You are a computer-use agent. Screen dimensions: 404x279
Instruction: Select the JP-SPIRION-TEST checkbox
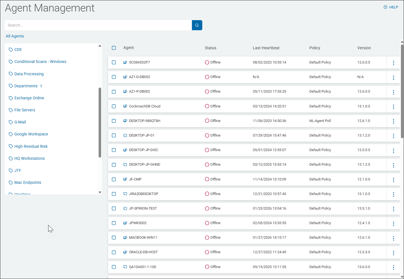tap(114, 208)
